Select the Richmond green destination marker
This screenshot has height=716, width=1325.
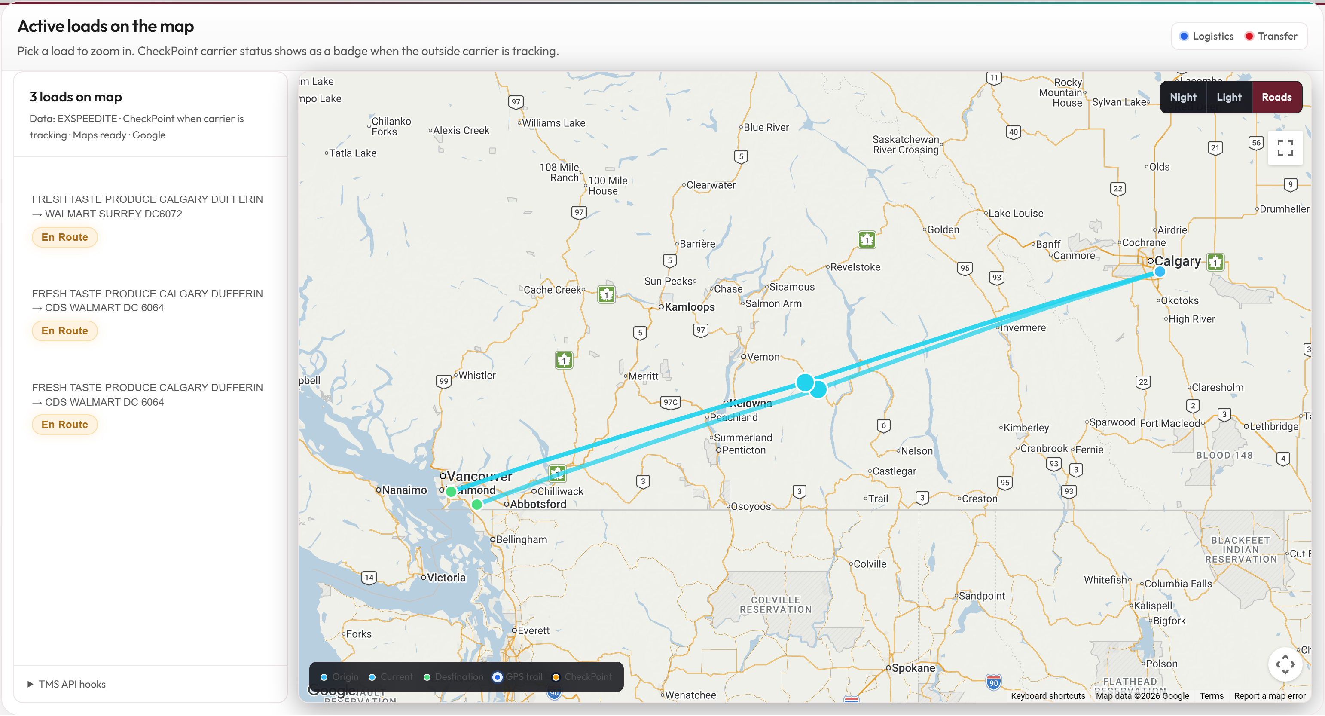click(451, 491)
